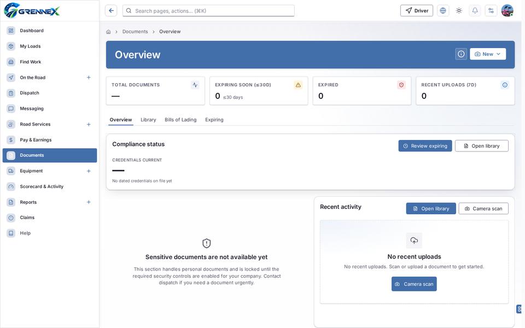Open the New dropdown button
Viewport: 525px width, 328px height.
[487, 54]
